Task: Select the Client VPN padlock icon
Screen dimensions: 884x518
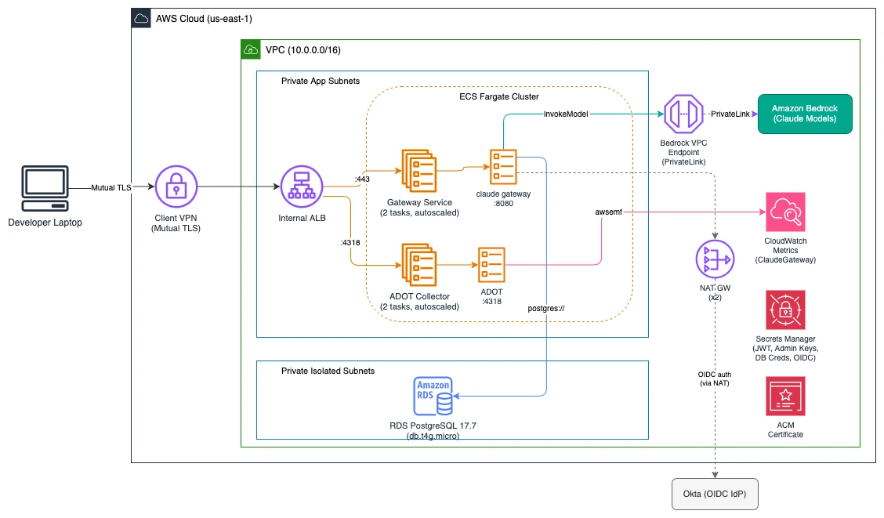Action: tap(176, 187)
